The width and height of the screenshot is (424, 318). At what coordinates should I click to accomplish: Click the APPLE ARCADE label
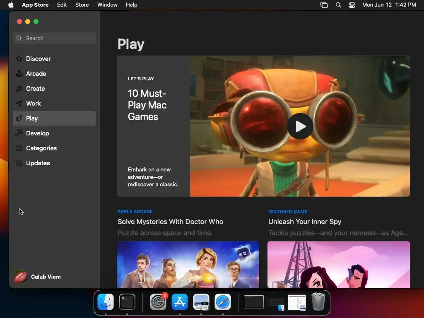[x=135, y=212]
